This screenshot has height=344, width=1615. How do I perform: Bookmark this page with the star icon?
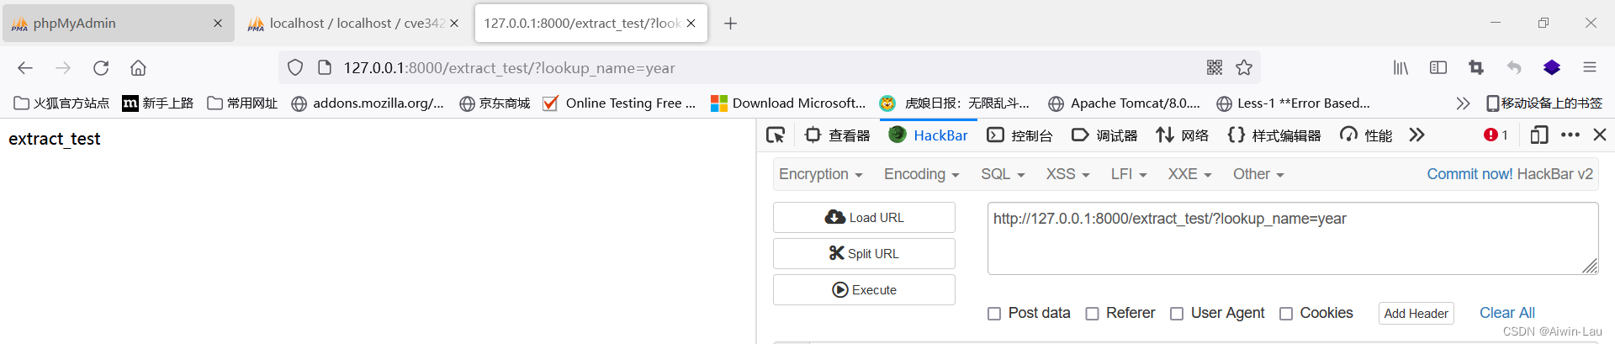coord(1244,68)
